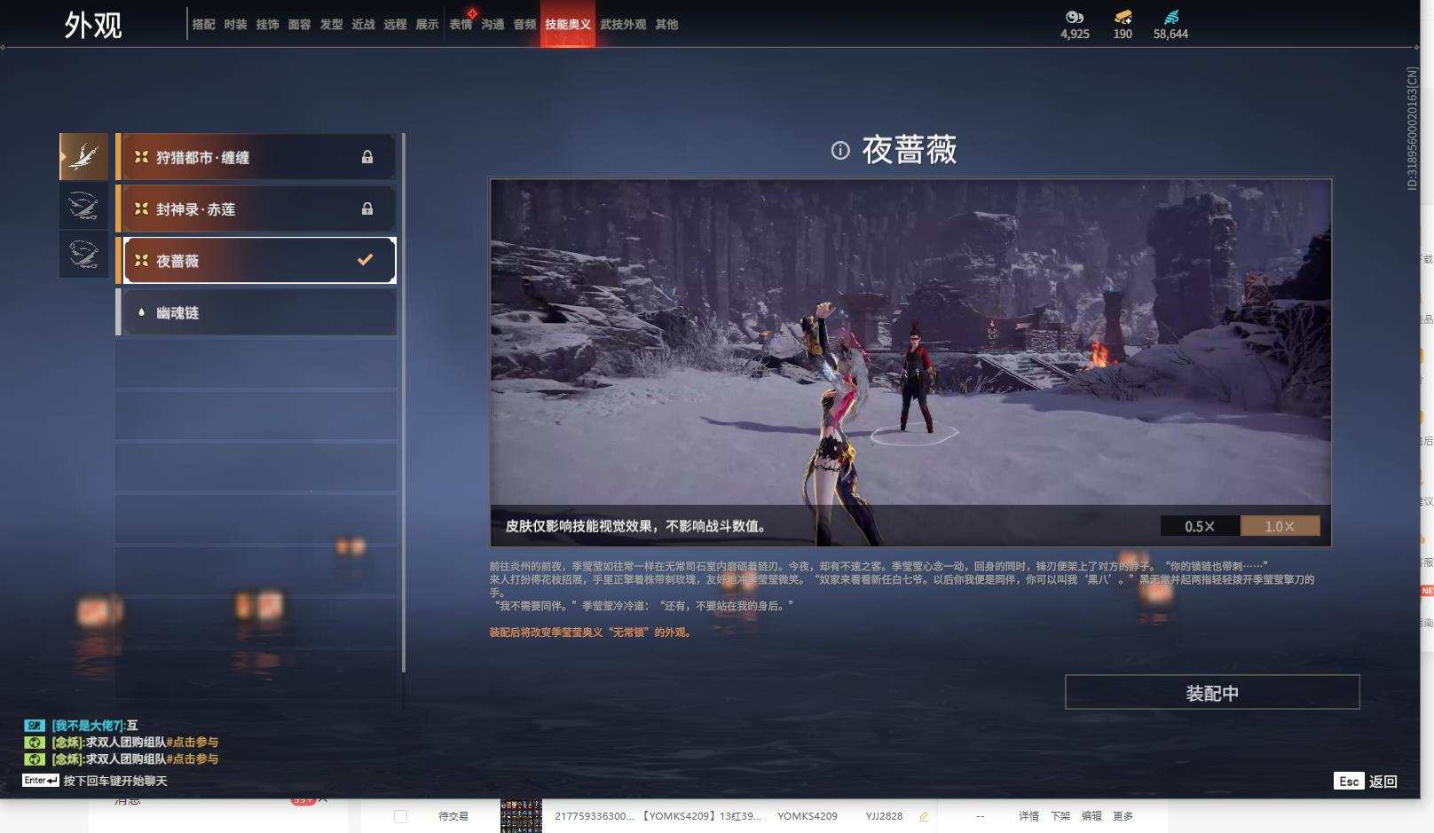
Task: Click the silver coin currency icon
Action: point(1075,17)
